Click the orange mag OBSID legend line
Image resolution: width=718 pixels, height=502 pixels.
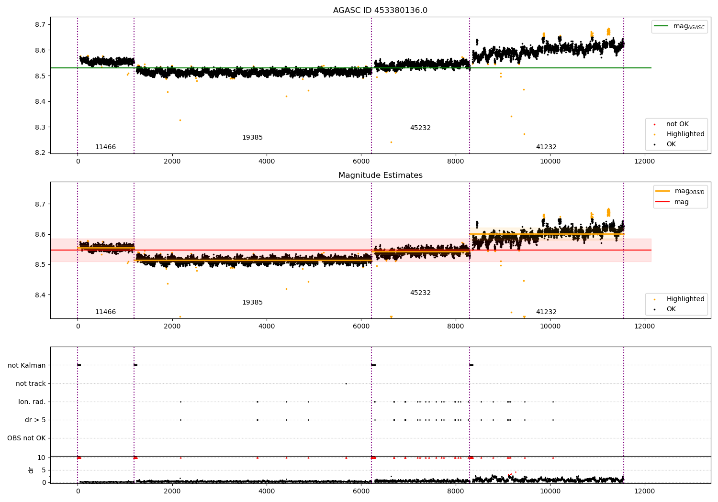(x=663, y=191)
